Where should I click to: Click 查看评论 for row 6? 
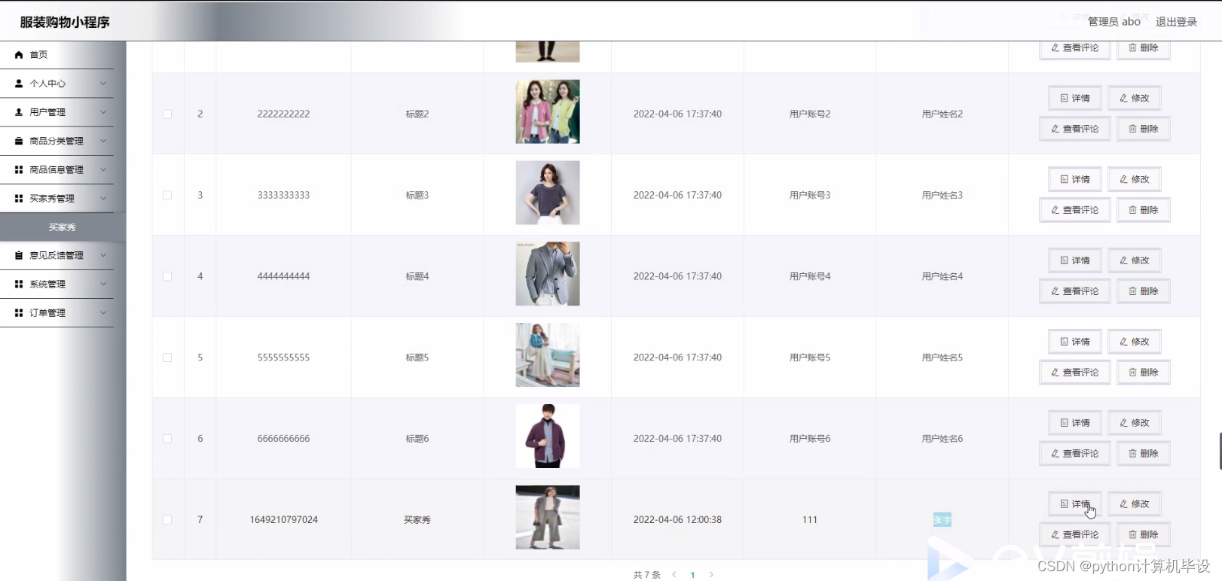(x=1075, y=454)
